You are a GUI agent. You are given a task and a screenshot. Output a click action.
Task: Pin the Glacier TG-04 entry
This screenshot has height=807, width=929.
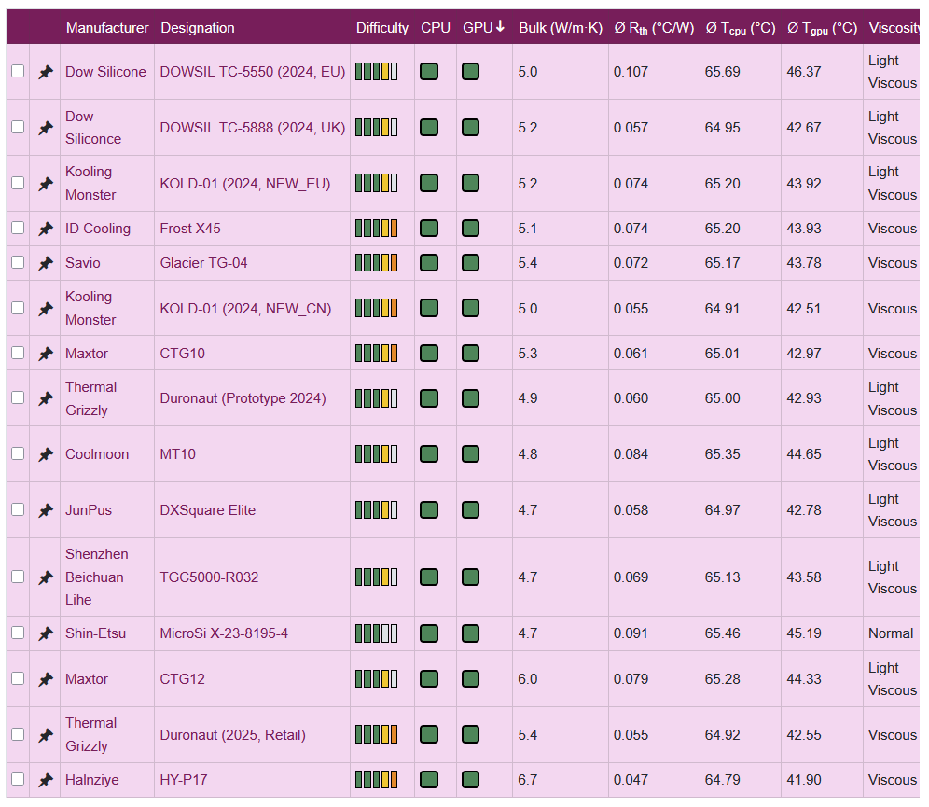(x=45, y=263)
